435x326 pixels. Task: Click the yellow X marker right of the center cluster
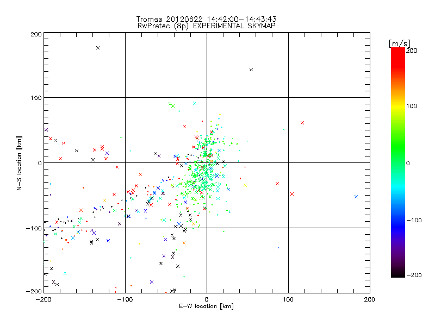[245, 185]
